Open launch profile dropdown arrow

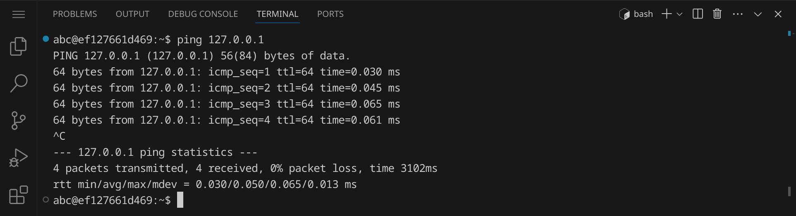coord(679,14)
